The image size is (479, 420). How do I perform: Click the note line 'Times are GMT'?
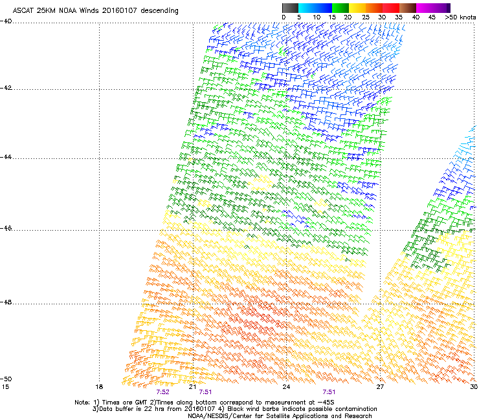[x=205, y=403]
